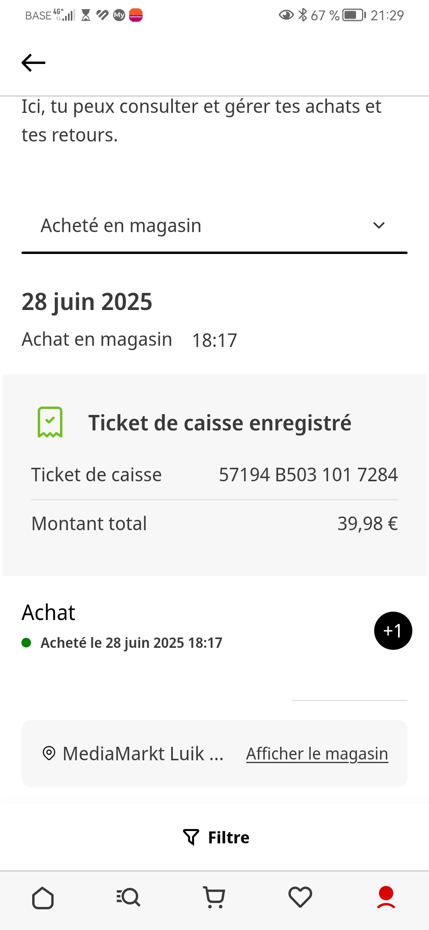Open the profile account tab
The height and width of the screenshot is (930, 429).
point(386,897)
